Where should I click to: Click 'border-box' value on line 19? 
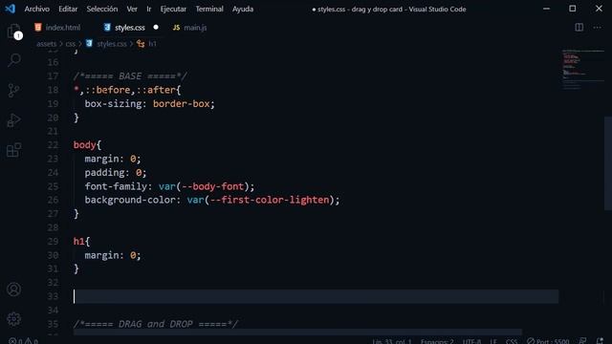coord(181,104)
